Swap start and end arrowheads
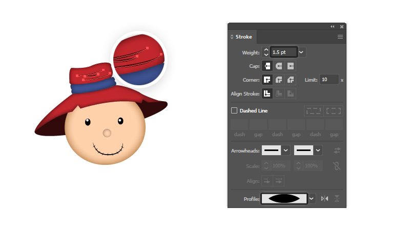Image resolution: width=410 pixels, height=226 pixels. coord(337,150)
